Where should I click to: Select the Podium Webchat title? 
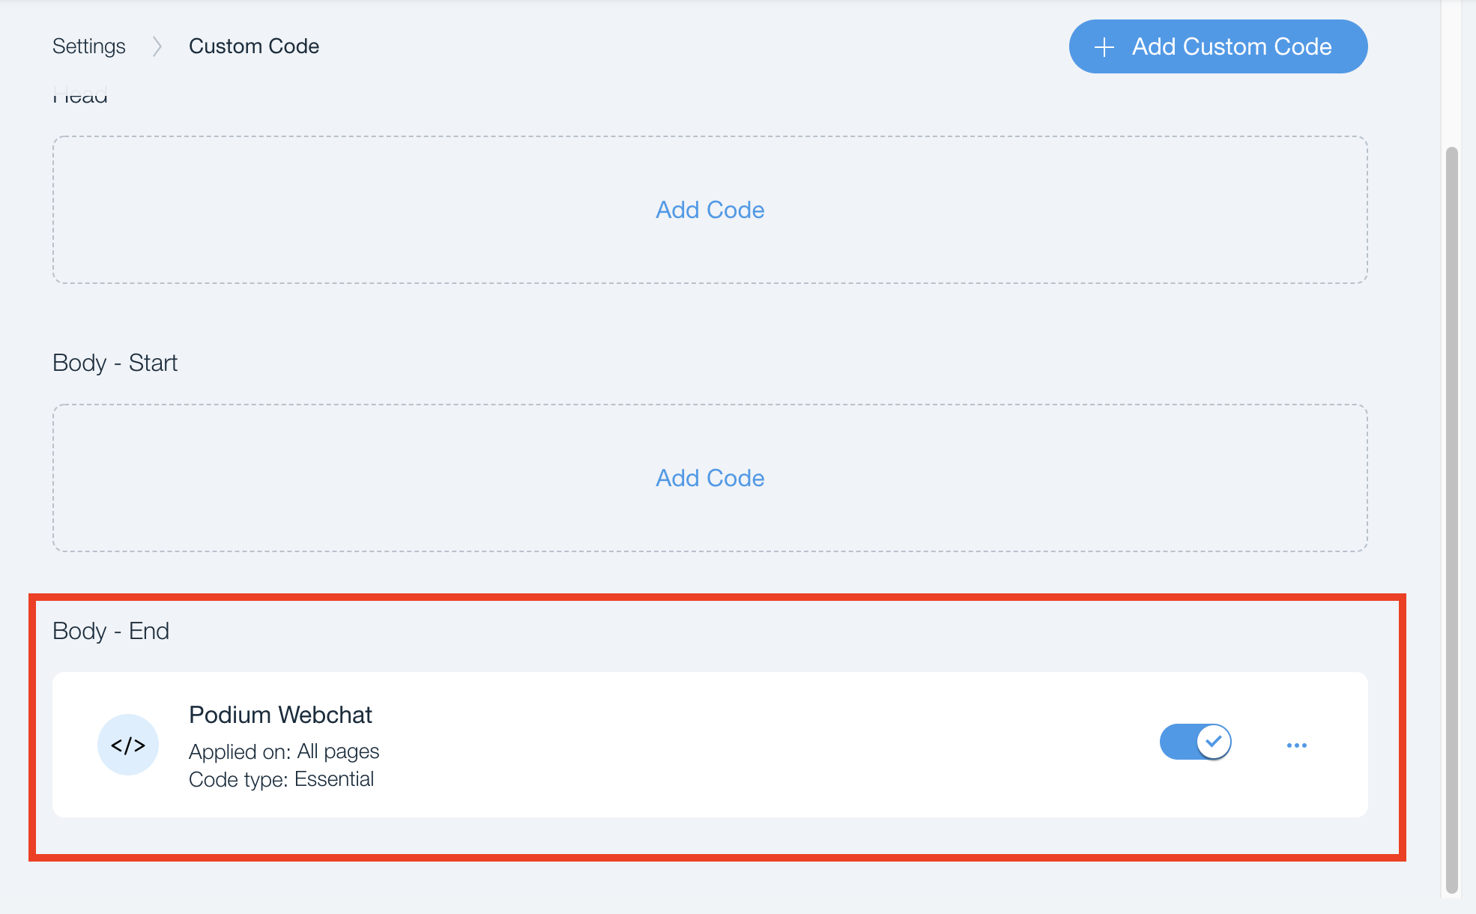tap(280, 715)
